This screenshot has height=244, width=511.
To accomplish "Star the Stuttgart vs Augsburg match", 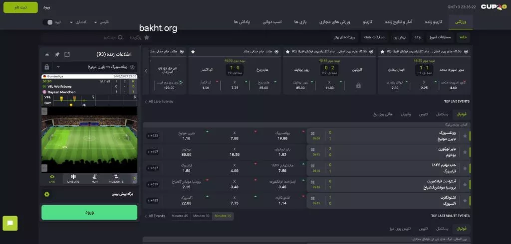I will [x=465, y=200].
